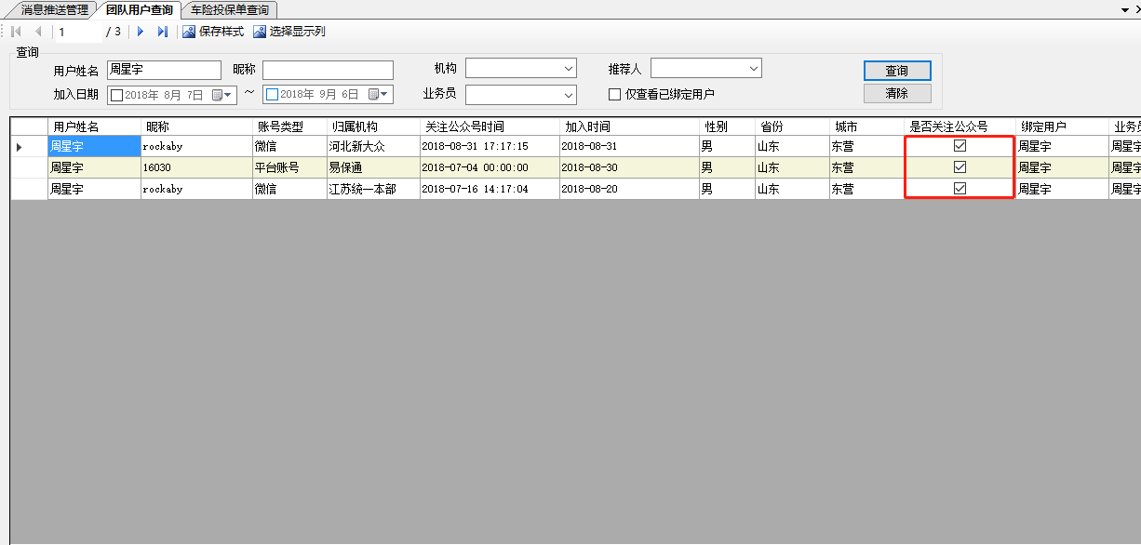Switch to the 消息推送管理 tab
Viewport: 1141px width, 545px height.
click(x=55, y=9)
